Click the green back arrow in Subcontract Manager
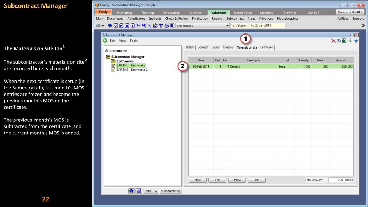The image size is (368, 207). [x=105, y=41]
